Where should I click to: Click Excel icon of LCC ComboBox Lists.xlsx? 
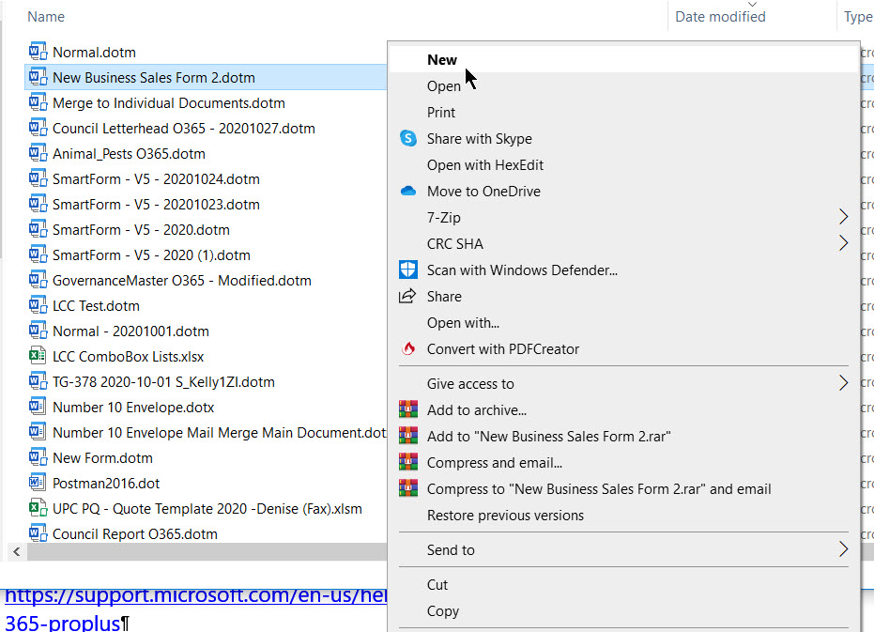(38, 355)
